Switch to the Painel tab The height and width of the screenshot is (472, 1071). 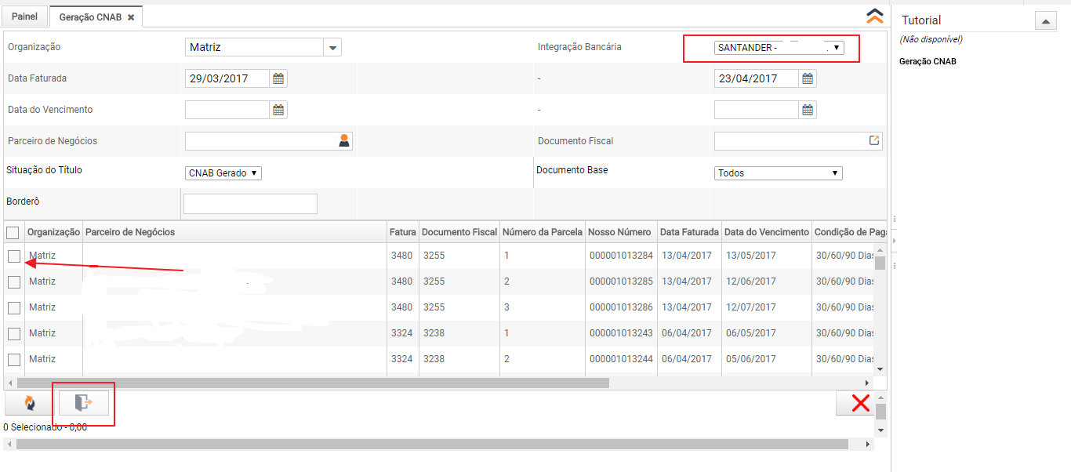pos(24,16)
